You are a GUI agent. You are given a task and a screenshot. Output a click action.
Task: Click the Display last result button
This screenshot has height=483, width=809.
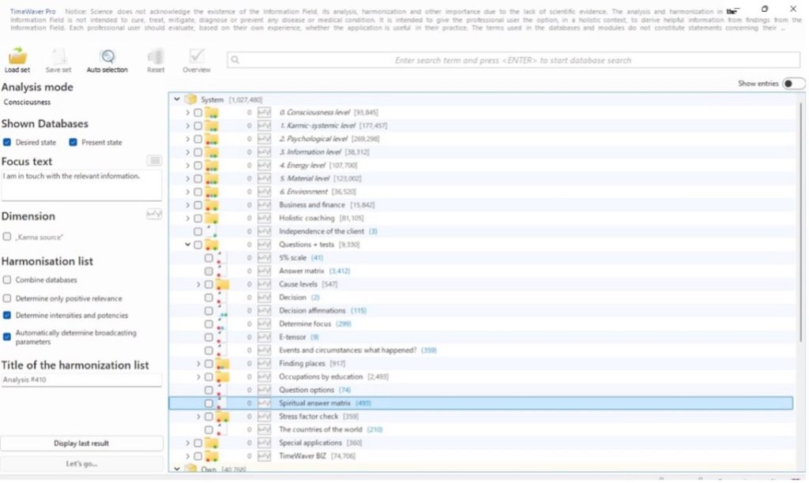point(81,444)
